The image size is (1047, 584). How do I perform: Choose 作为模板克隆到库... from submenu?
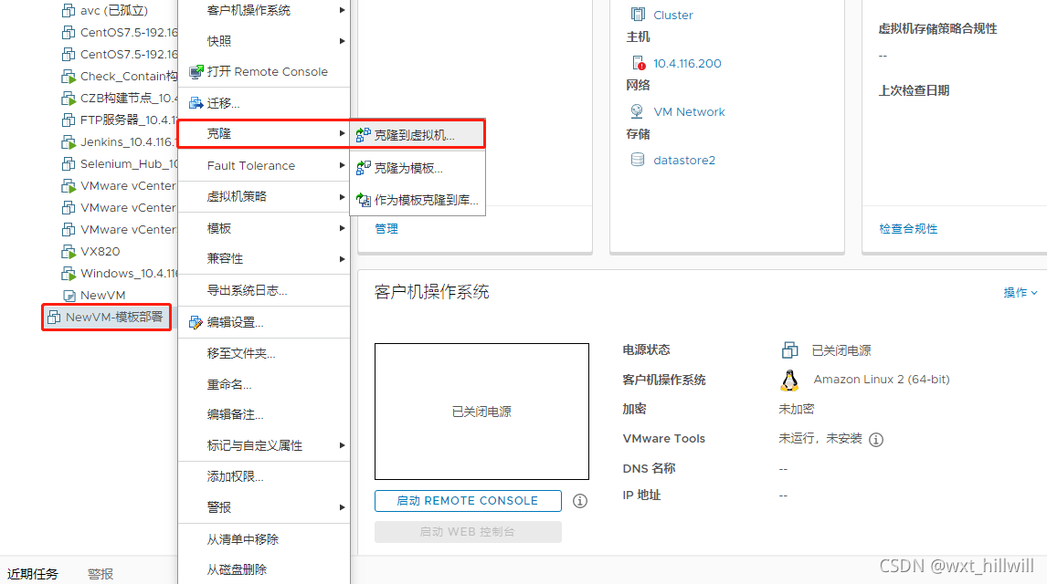click(x=418, y=199)
